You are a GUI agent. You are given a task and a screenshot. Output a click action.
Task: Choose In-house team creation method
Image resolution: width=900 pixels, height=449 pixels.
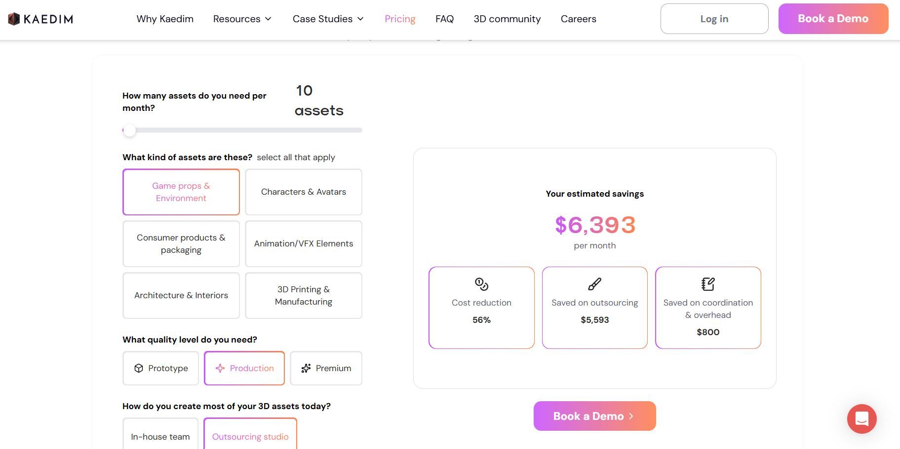[x=160, y=436]
